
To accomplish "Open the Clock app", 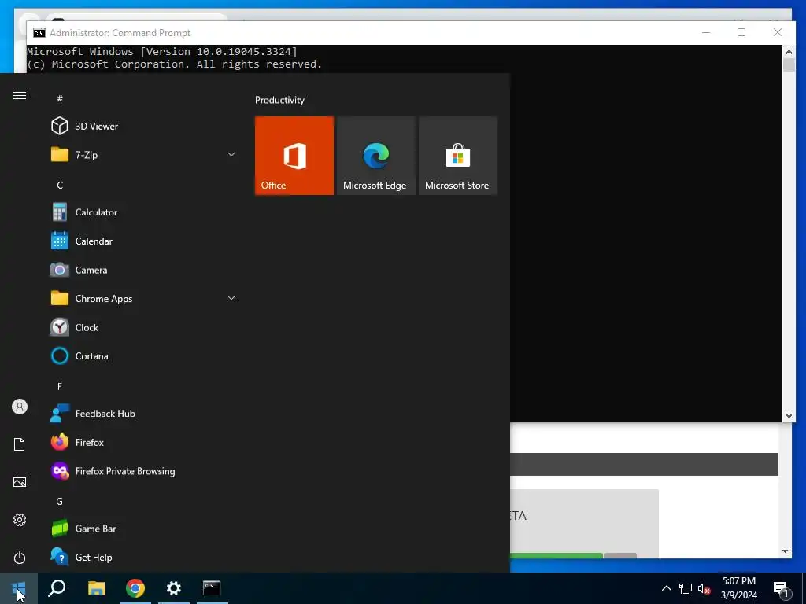I will coord(142,327).
